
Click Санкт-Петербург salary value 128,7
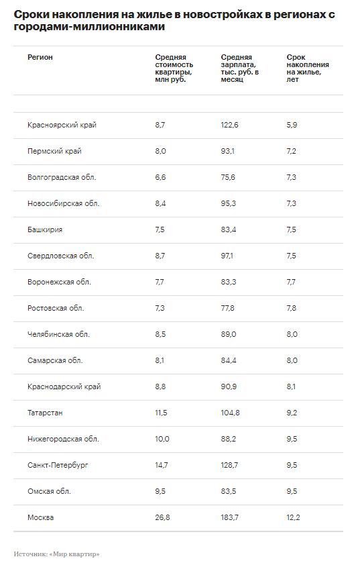click(229, 465)
